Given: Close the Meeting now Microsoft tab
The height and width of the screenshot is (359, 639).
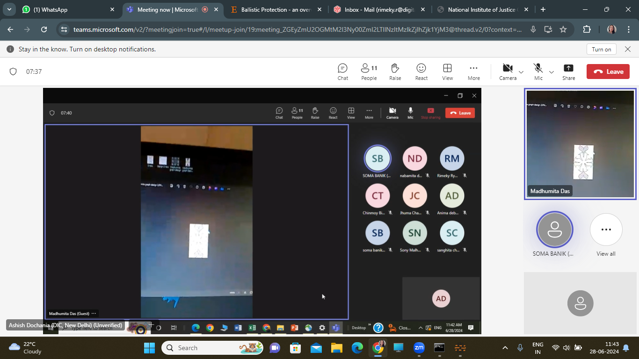Looking at the screenshot, I should tap(216, 9).
